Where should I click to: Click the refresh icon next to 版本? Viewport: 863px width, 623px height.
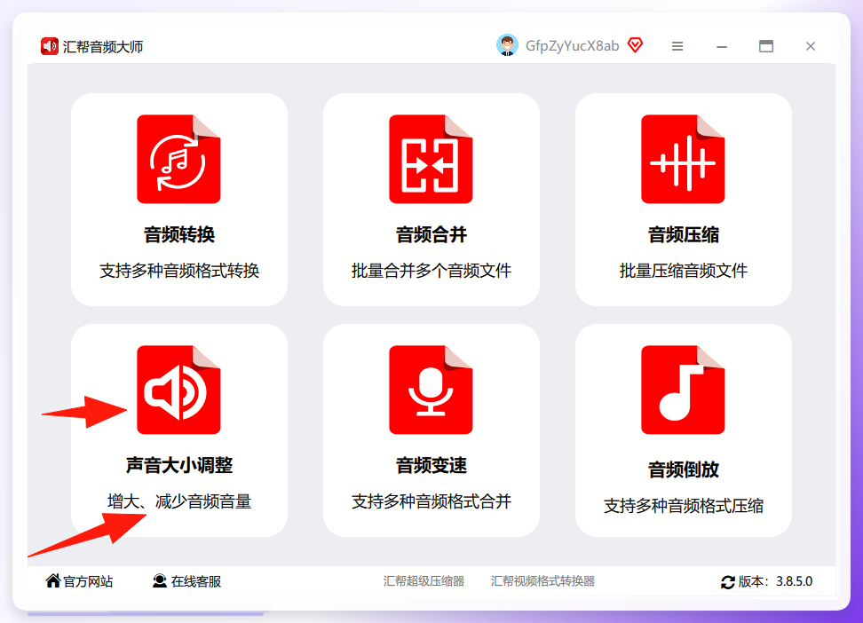(x=728, y=582)
